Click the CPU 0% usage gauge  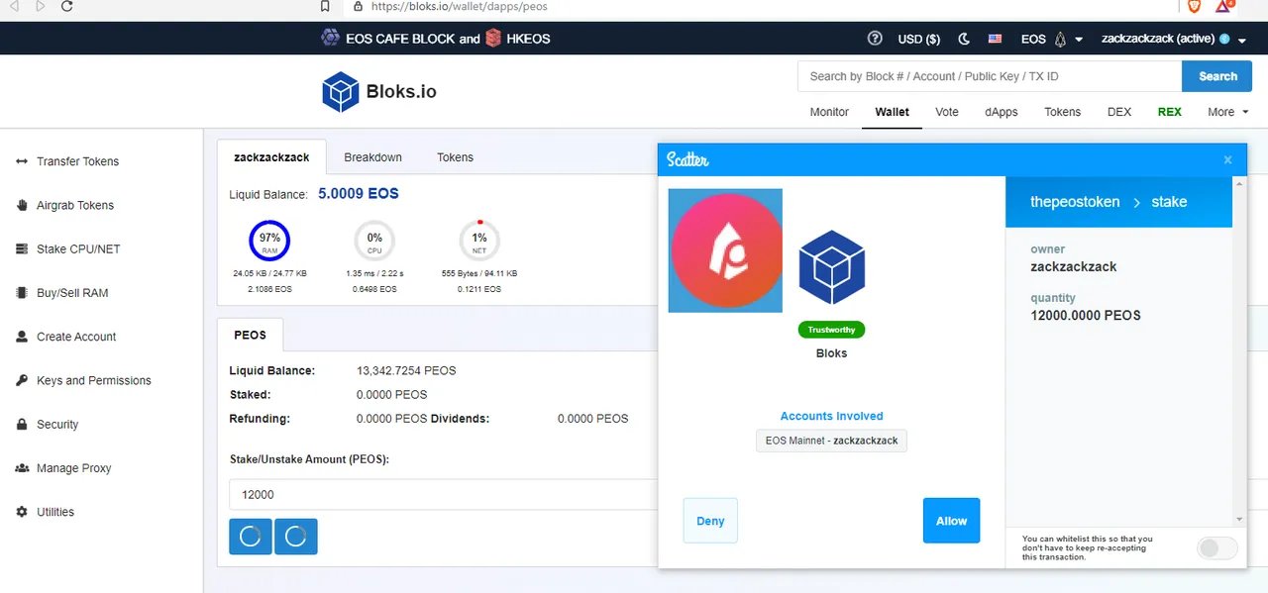point(374,241)
